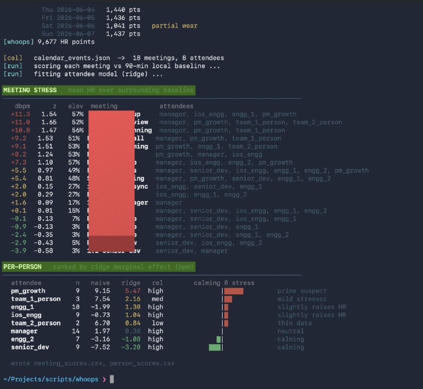Click 'wrote meeting_scores.csv, person_scores.csv' line
This screenshot has width=423, height=389.
pyautogui.click(x=93, y=363)
